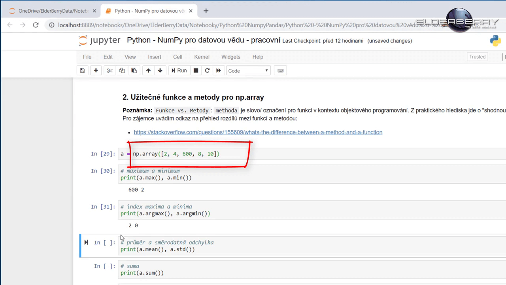Insert a cell below with plus icon
The width and height of the screenshot is (506, 285).
click(x=96, y=70)
